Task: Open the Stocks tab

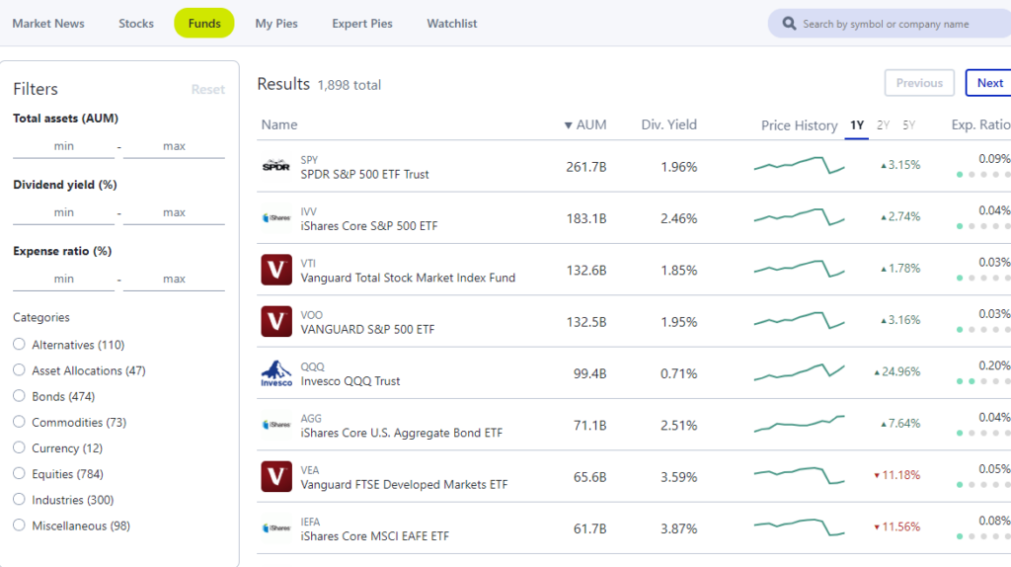Action: (136, 24)
